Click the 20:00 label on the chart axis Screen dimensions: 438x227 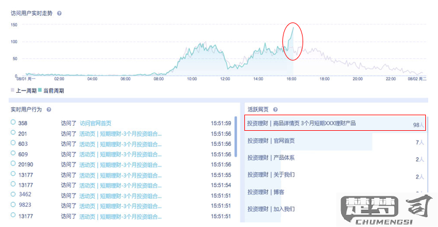(x=357, y=79)
